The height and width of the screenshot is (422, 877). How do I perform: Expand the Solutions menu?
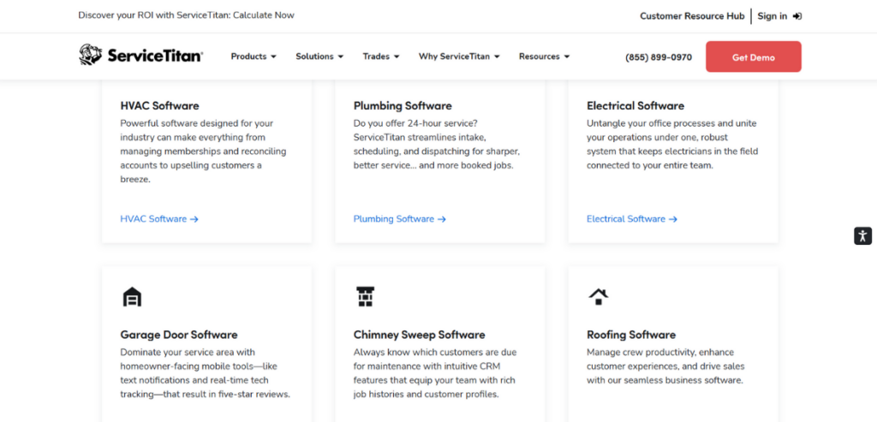tap(319, 56)
